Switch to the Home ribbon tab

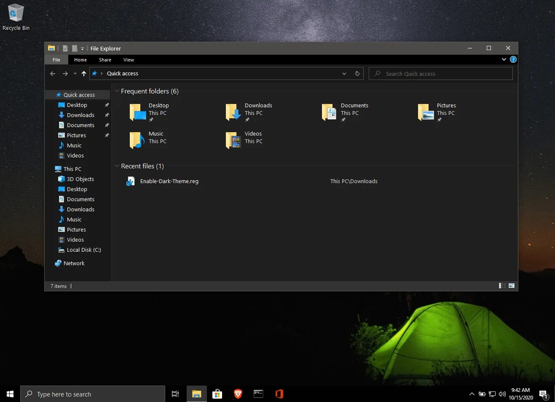(x=80, y=60)
